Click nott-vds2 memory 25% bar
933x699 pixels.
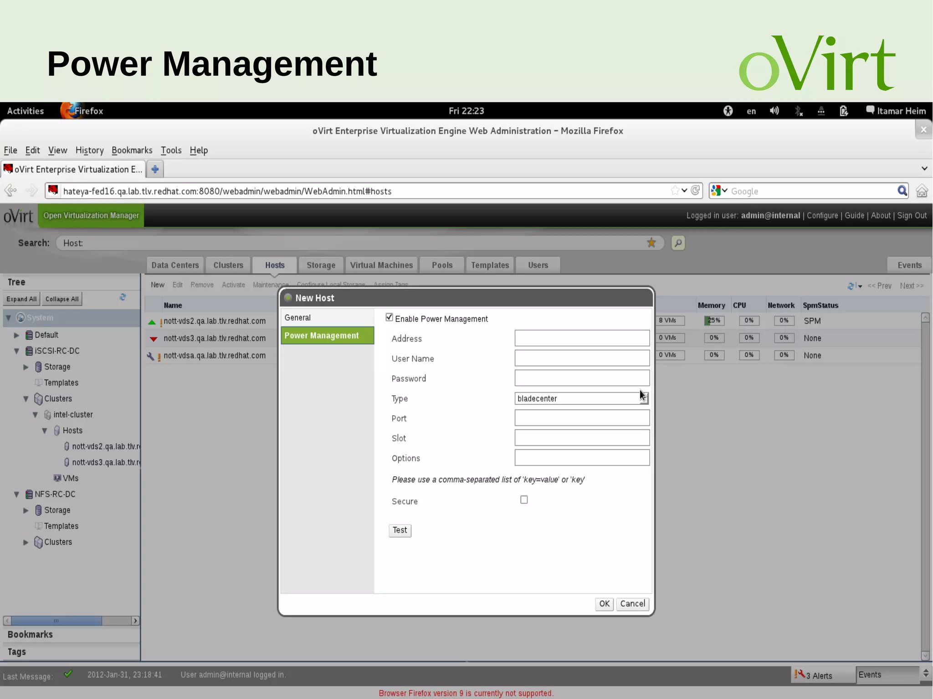tap(714, 321)
